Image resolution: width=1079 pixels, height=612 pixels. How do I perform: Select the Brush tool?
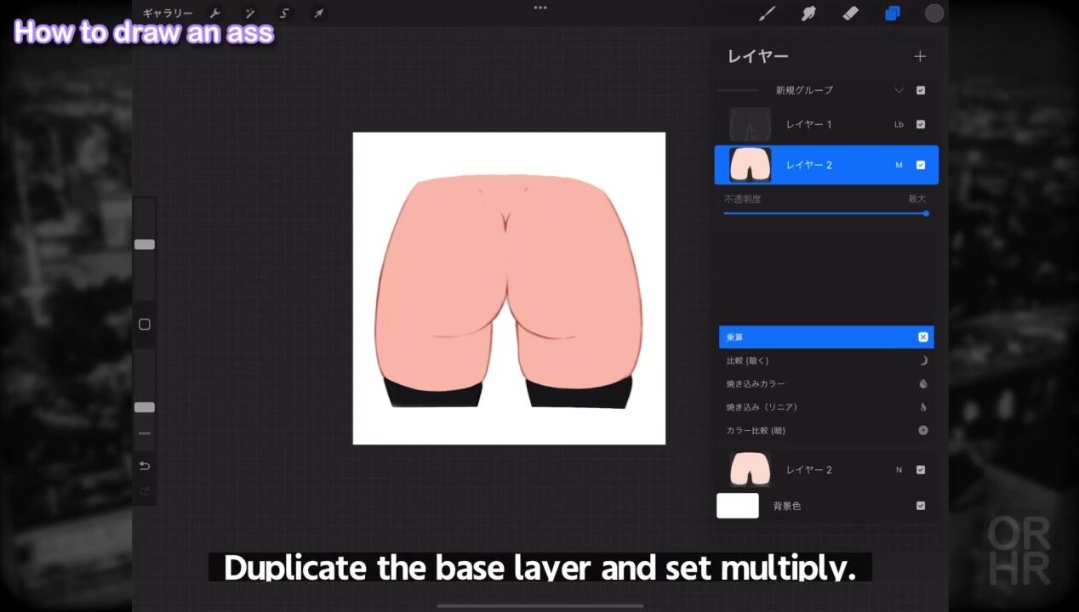767,14
